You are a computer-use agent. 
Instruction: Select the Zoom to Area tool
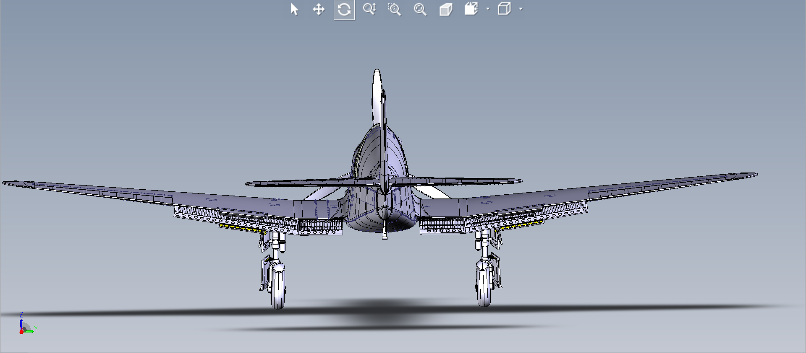click(x=395, y=9)
